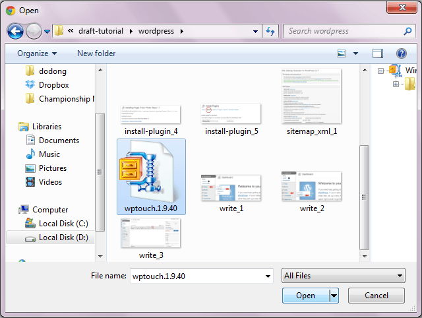Select the write_3 thumbnail
This screenshot has width=422, height=318.
[x=151, y=233]
